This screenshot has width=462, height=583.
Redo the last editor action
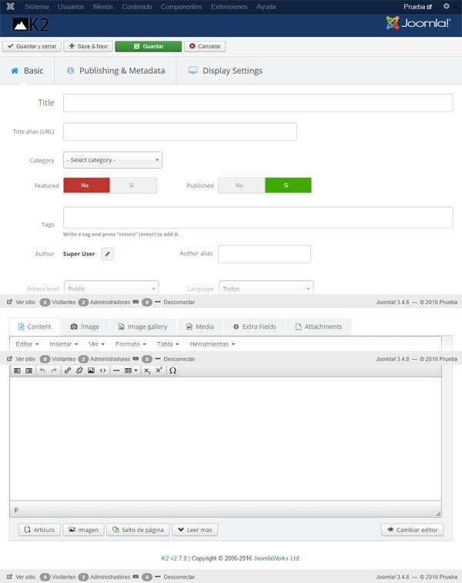54,370
